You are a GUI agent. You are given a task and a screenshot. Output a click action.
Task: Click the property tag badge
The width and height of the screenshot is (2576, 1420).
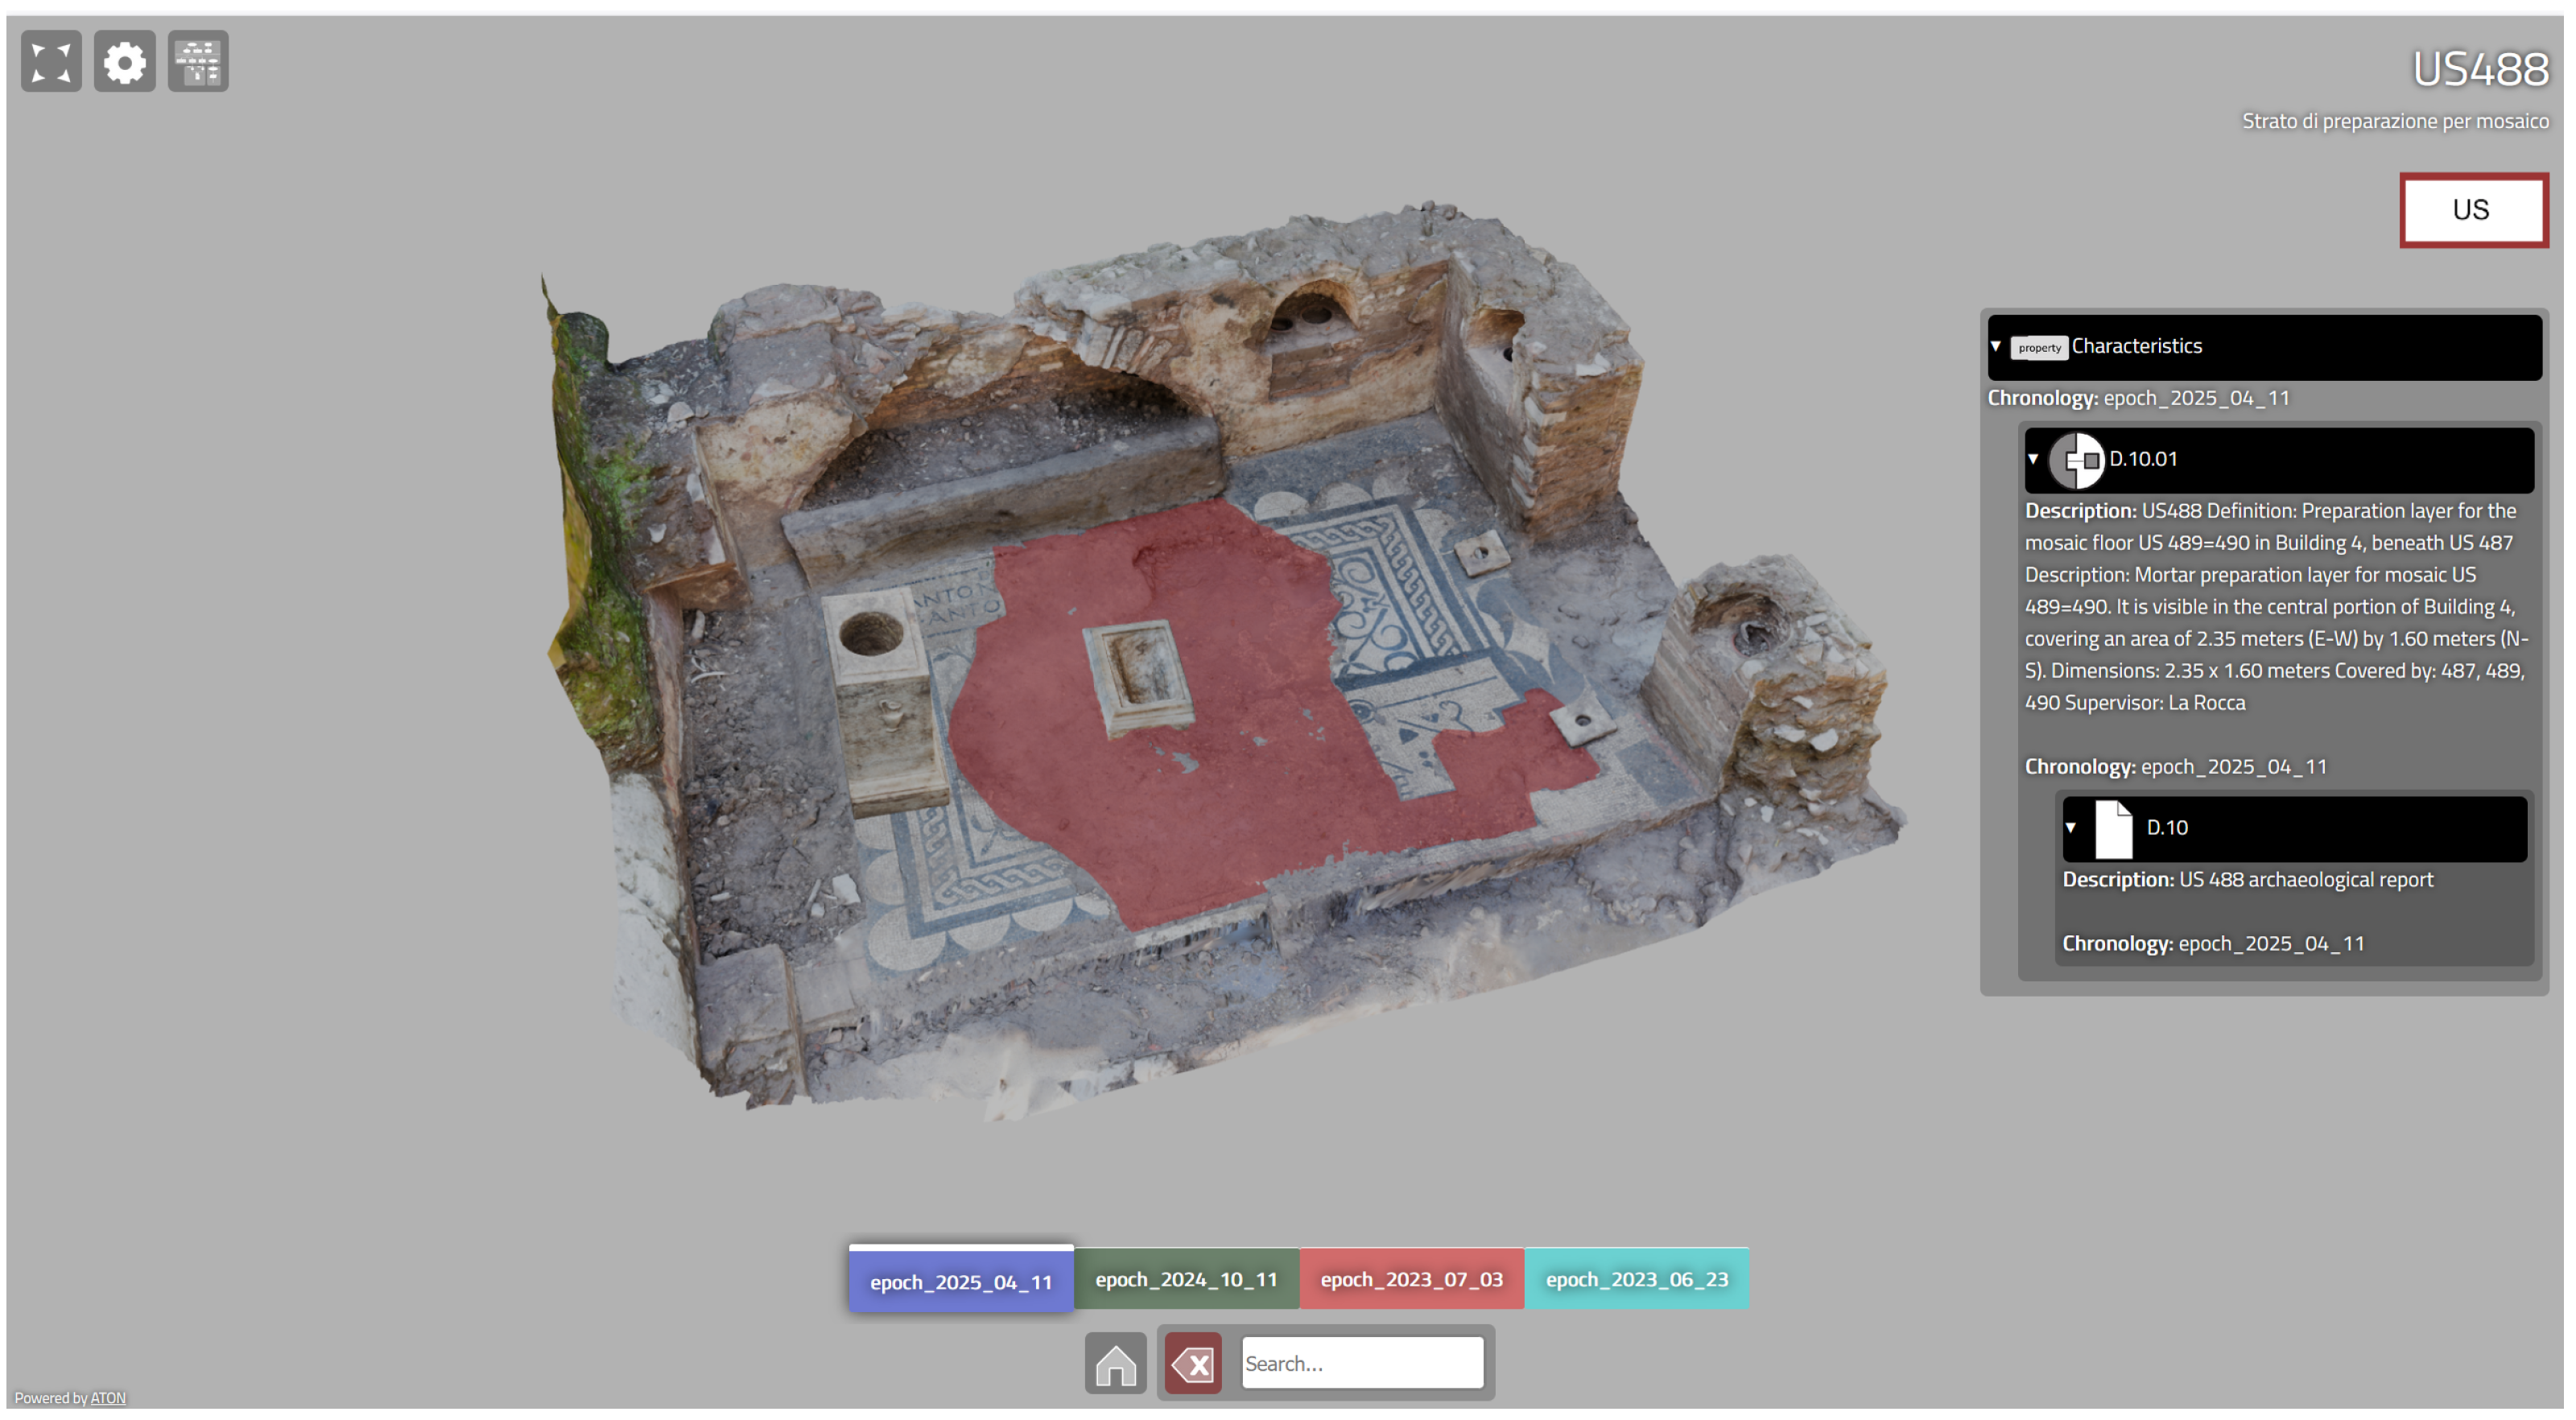tap(2038, 347)
